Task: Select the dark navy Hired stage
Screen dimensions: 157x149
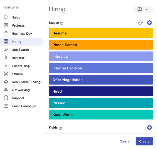Action: (101, 91)
